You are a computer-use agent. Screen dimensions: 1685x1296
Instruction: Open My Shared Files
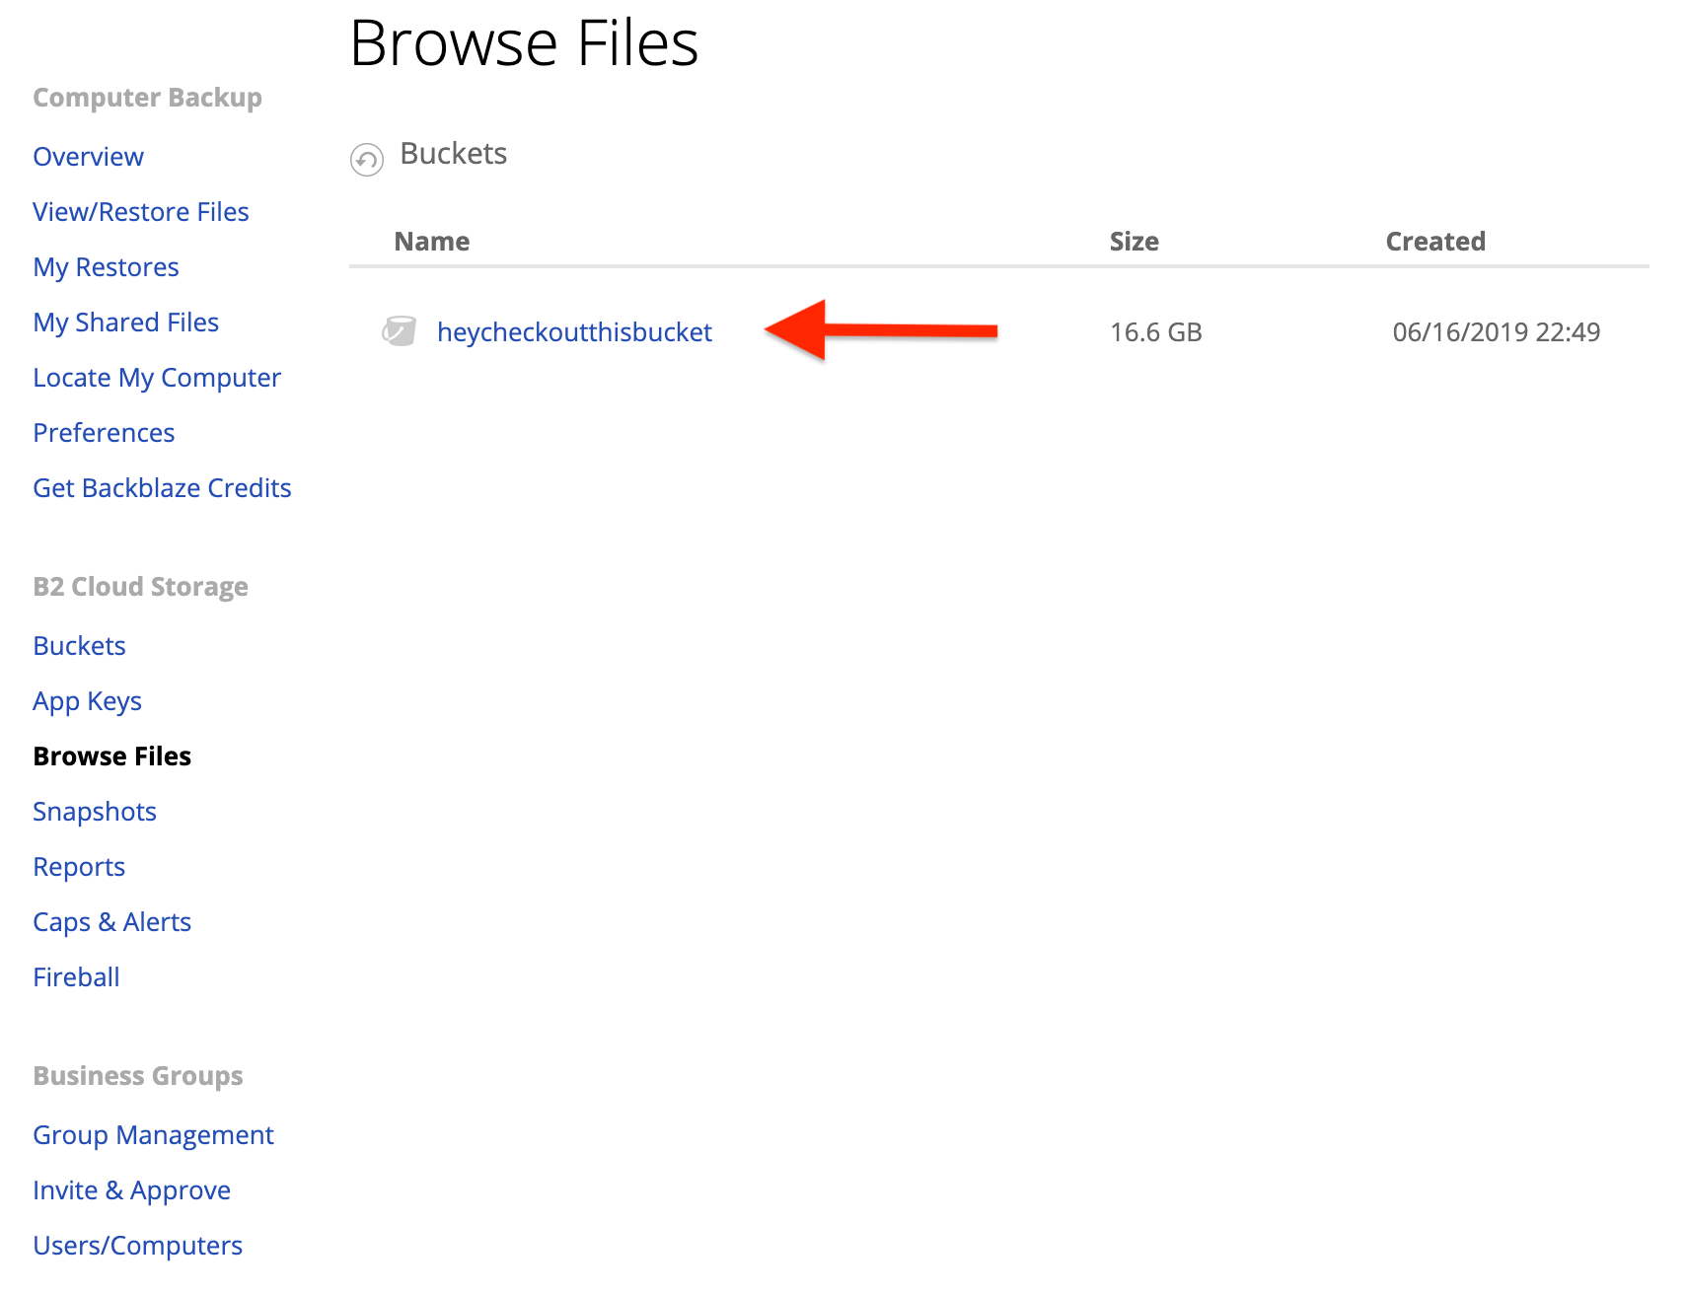pos(125,323)
